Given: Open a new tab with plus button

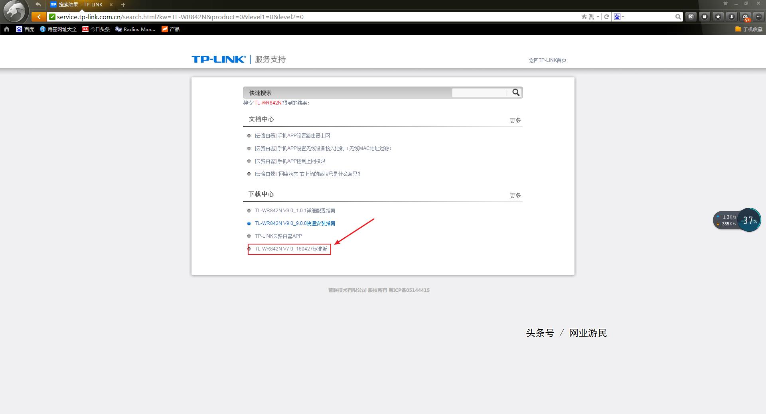Looking at the screenshot, I should tap(123, 5).
